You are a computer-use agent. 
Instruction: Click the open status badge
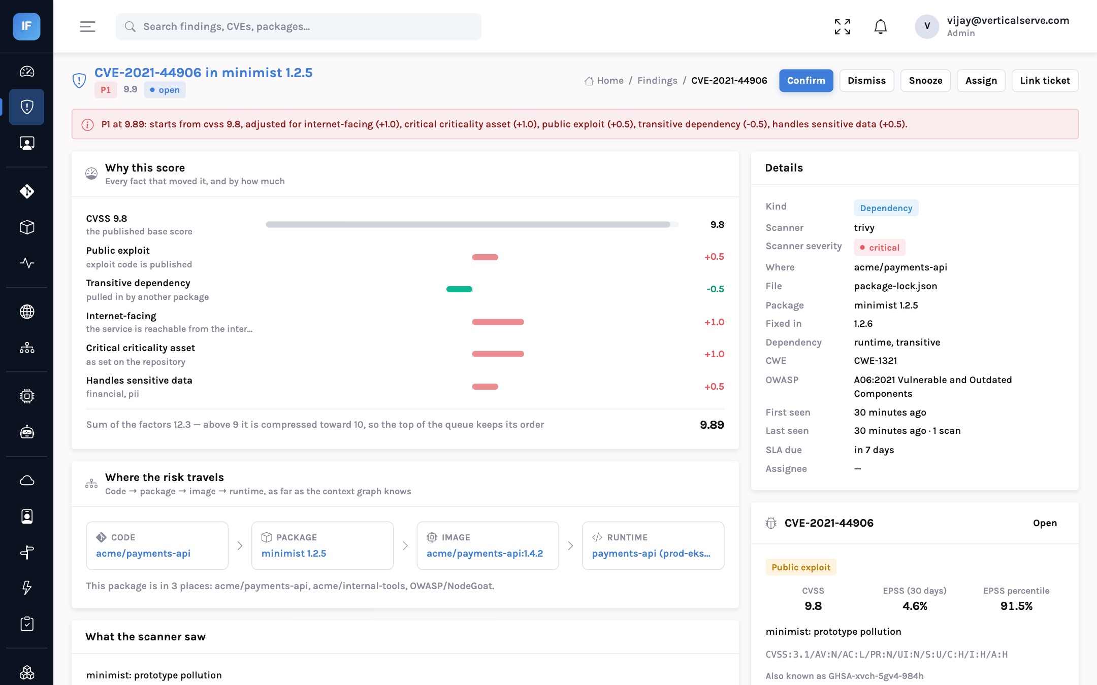point(165,90)
